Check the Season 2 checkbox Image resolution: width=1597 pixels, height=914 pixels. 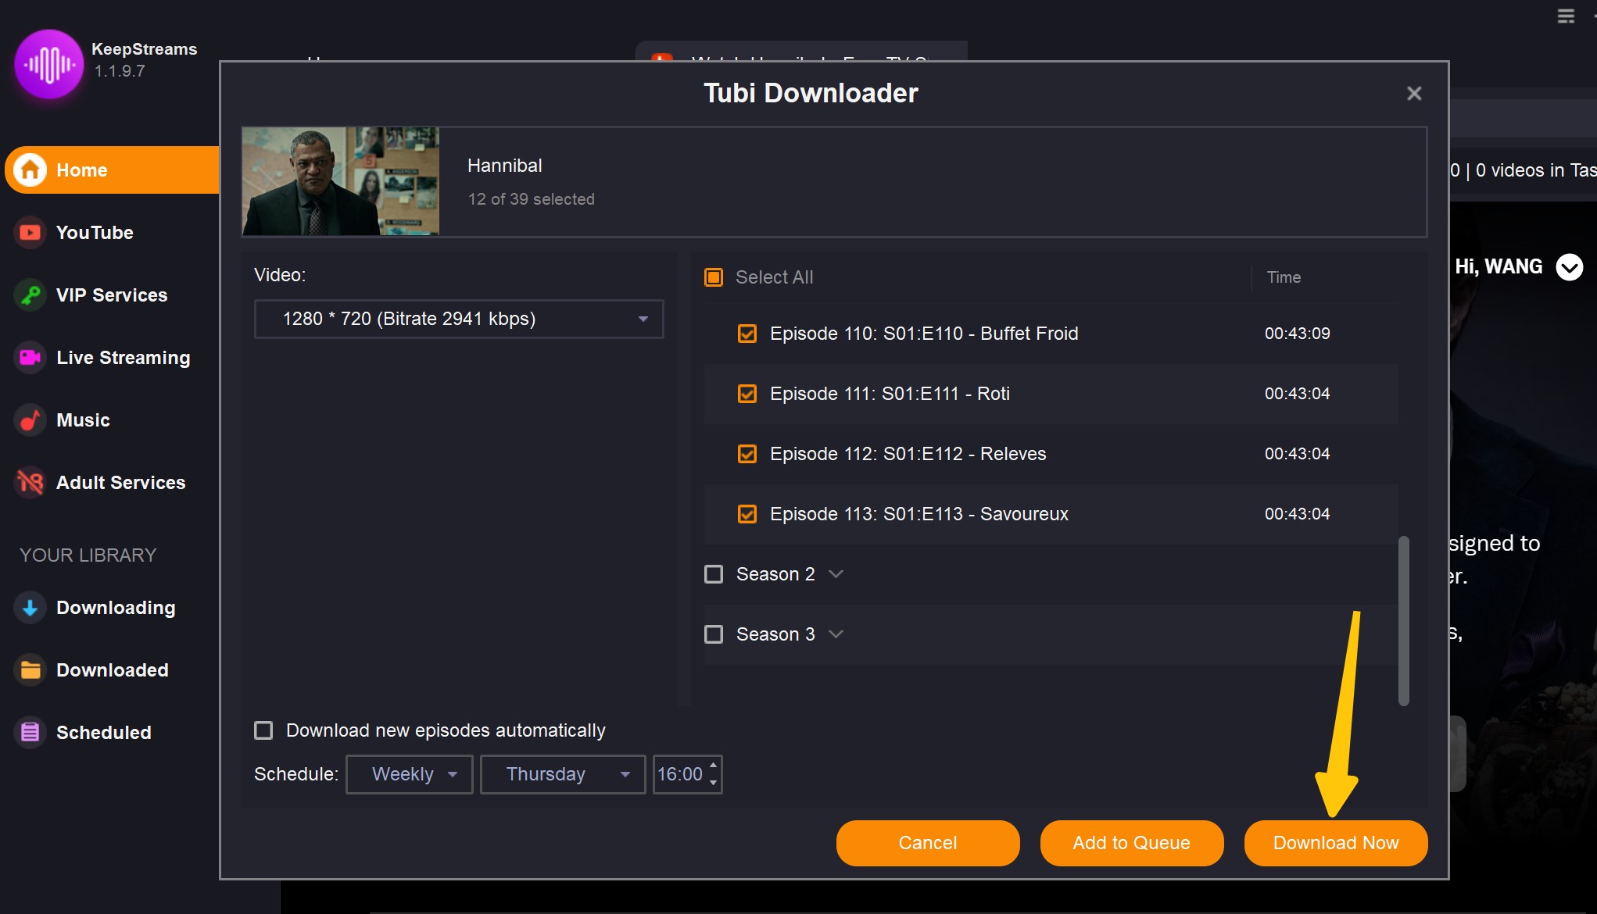714,574
